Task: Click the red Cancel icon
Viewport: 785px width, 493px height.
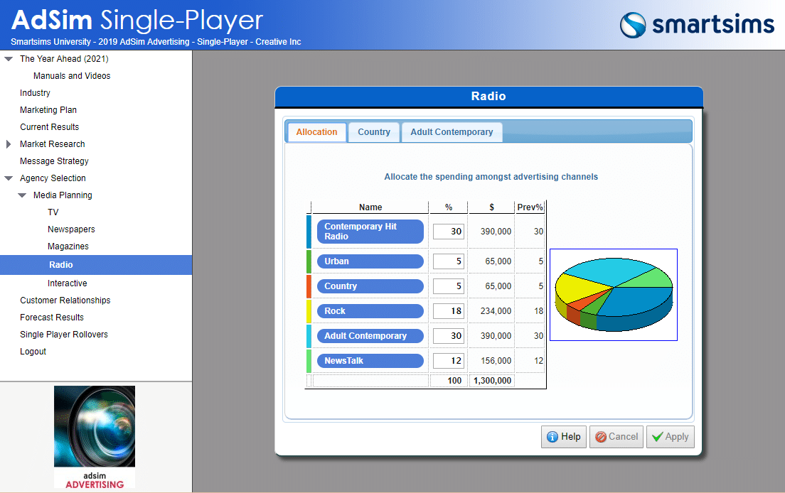Action: tap(601, 437)
